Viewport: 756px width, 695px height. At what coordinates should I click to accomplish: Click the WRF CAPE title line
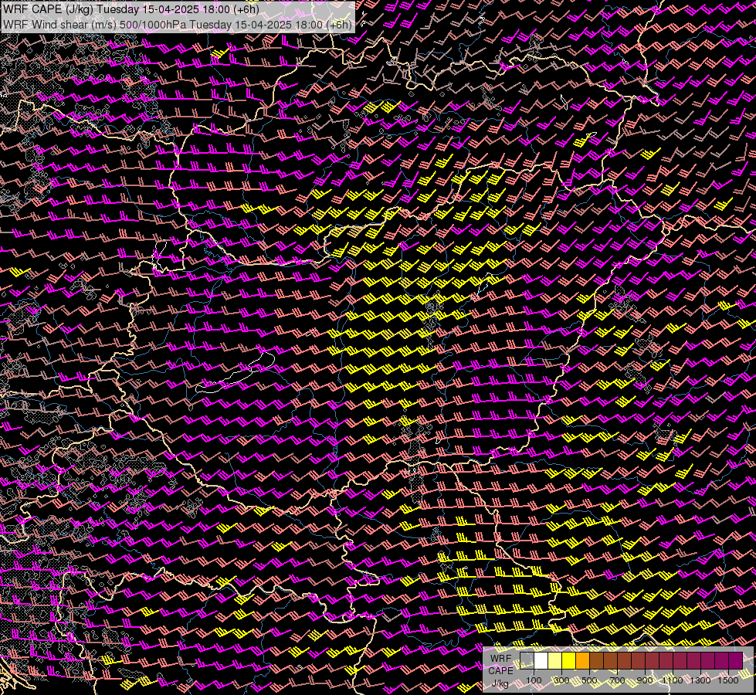tap(131, 9)
